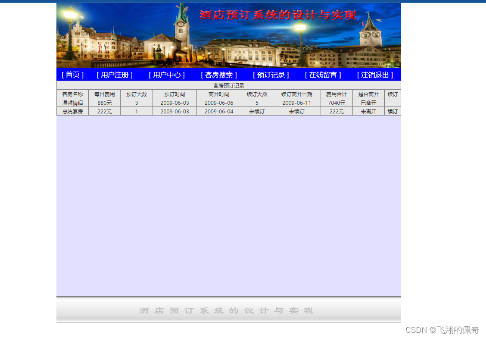Click the 续订 link in the 总统套房 row
486x338 pixels.
[x=393, y=111]
